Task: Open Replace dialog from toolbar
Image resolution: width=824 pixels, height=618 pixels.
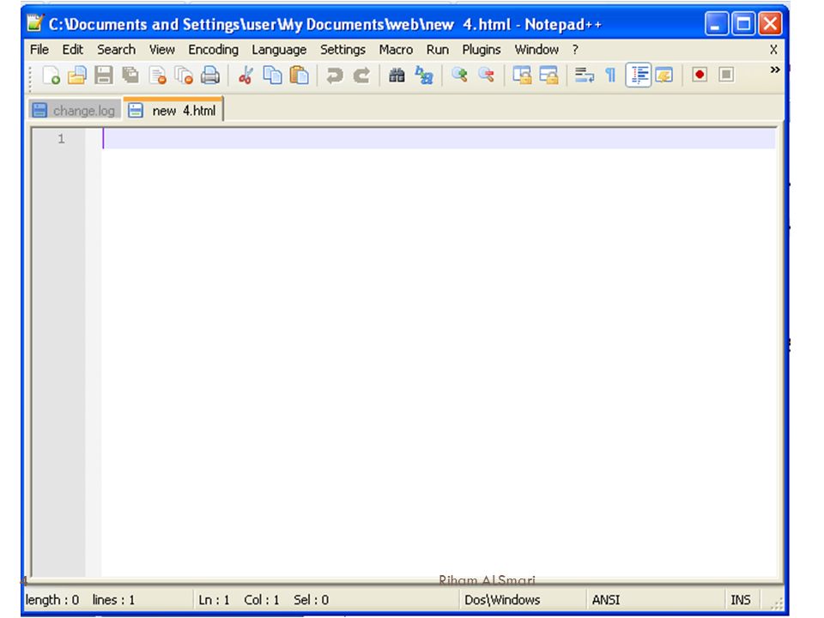Action: 423,76
